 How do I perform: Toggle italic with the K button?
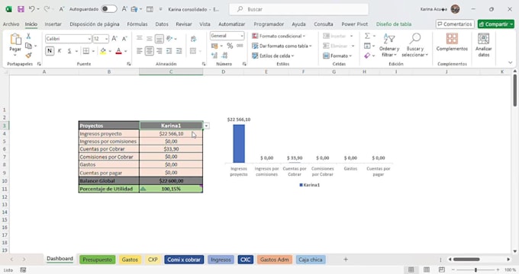pyautogui.click(x=60, y=51)
